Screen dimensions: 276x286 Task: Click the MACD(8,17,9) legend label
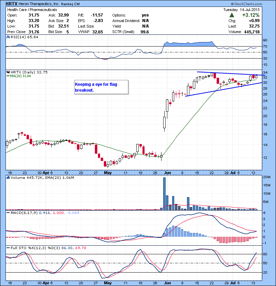point(24,213)
